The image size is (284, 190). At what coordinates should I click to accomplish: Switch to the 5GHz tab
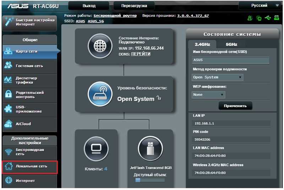pyautogui.click(x=231, y=44)
